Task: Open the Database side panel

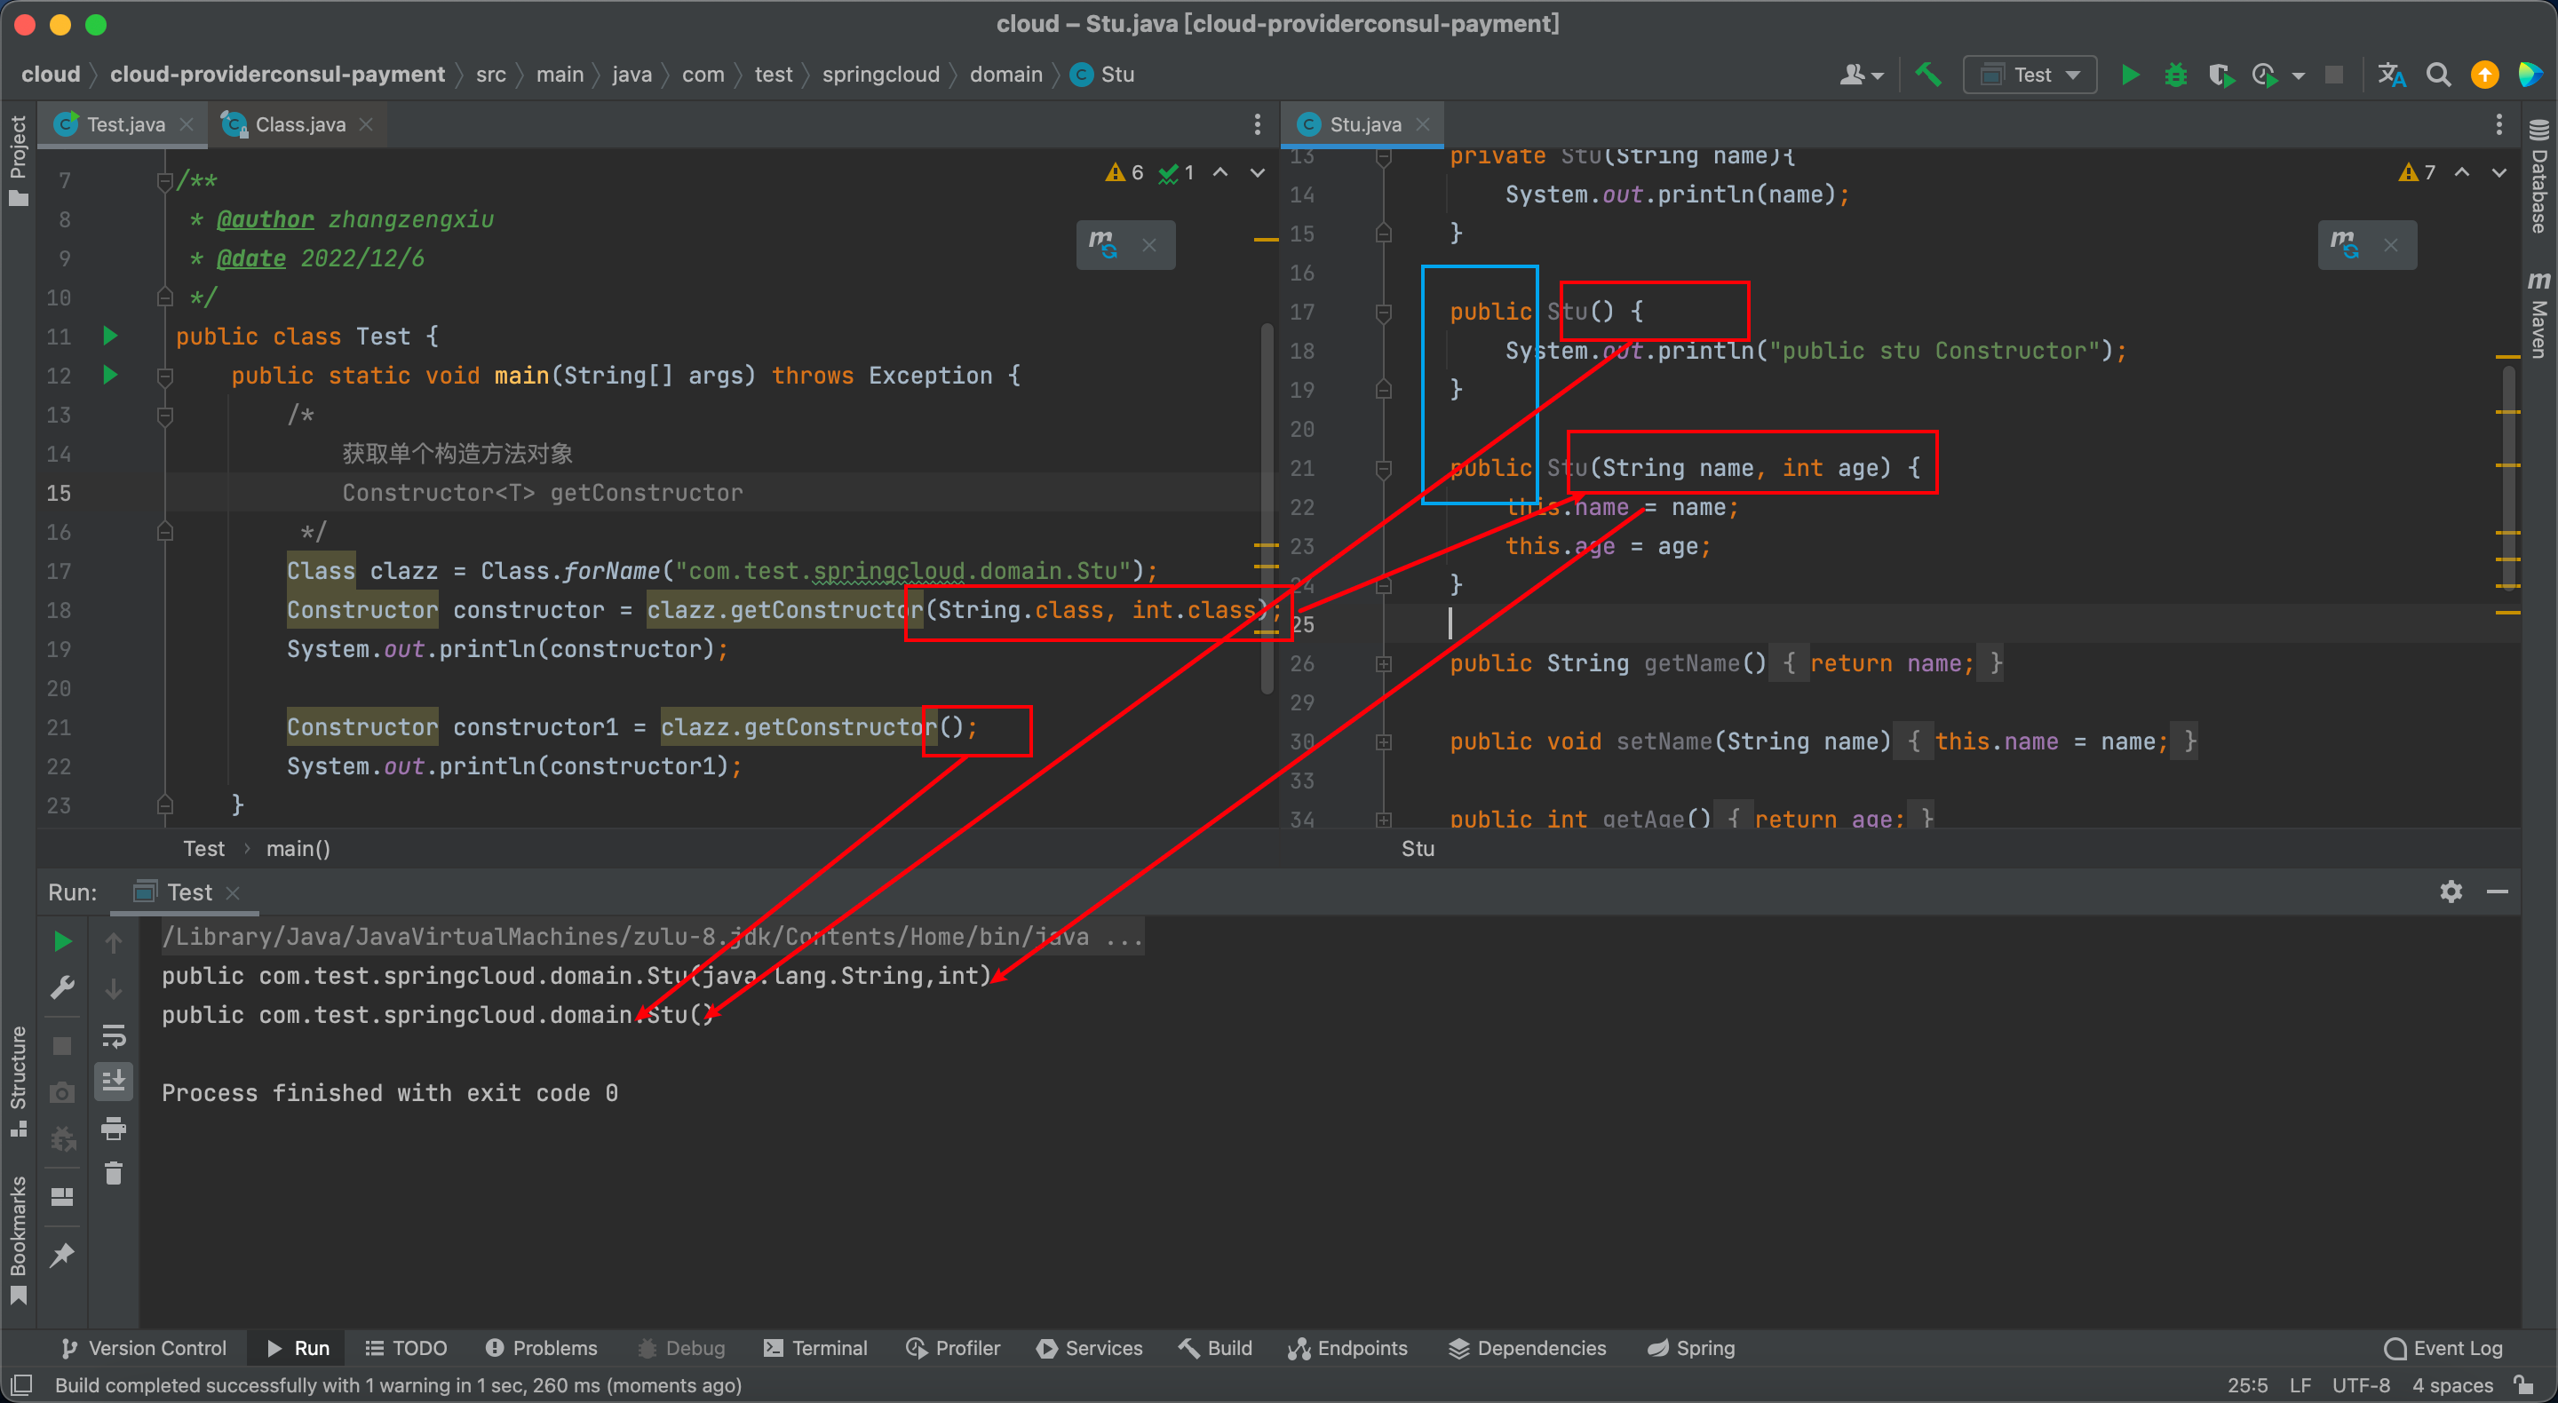Action: tap(2540, 177)
